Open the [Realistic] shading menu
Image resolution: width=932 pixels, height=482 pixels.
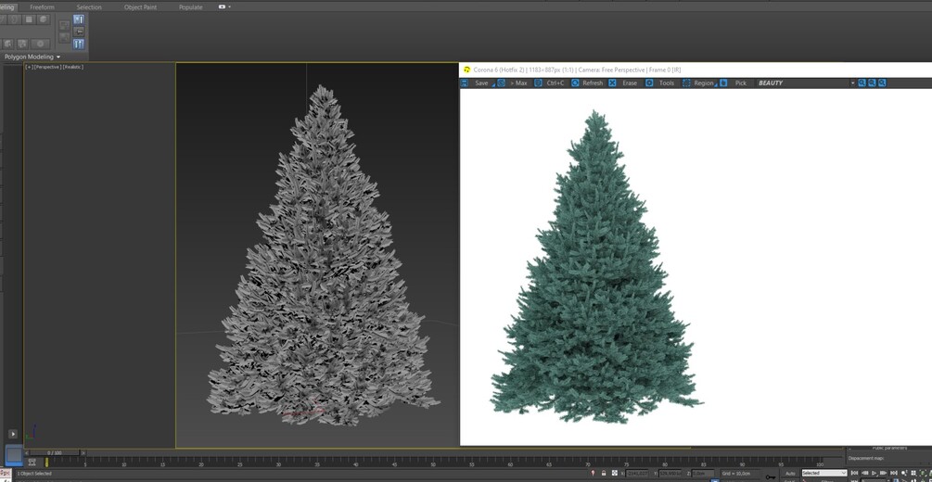(73, 67)
